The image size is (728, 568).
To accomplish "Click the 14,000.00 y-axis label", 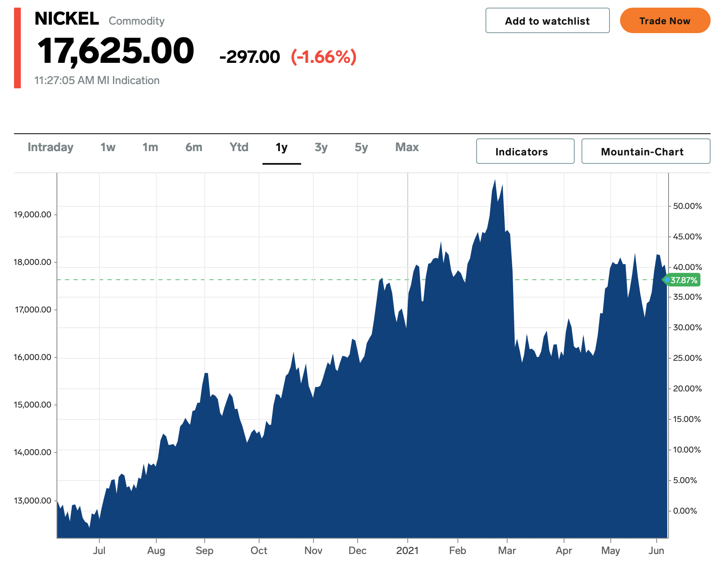I will coord(32,452).
